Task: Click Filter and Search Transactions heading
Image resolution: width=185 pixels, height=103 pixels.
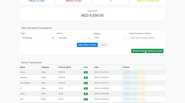Action: pyautogui.click(x=36, y=28)
